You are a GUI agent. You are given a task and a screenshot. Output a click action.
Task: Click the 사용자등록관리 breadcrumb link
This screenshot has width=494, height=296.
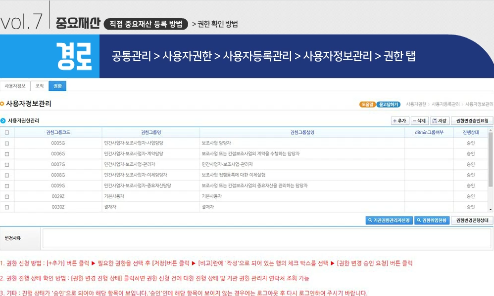point(445,104)
